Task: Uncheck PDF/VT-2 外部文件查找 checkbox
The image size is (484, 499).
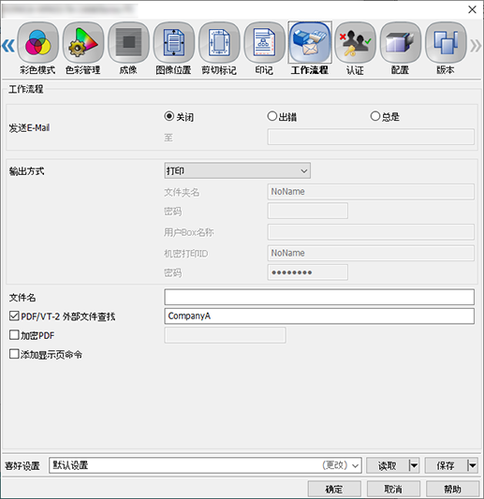Action: click(x=14, y=316)
